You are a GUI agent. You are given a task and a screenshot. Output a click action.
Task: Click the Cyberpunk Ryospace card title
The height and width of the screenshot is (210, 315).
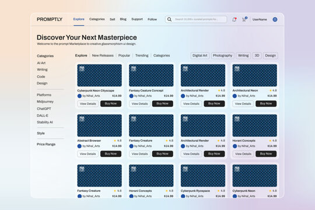(195, 191)
